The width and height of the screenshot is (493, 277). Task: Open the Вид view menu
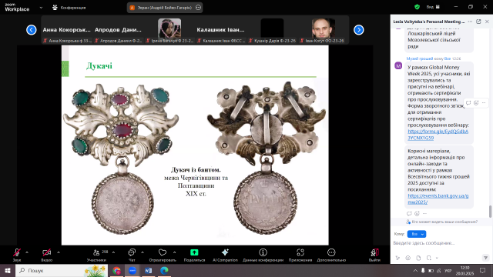[x=433, y=7]
